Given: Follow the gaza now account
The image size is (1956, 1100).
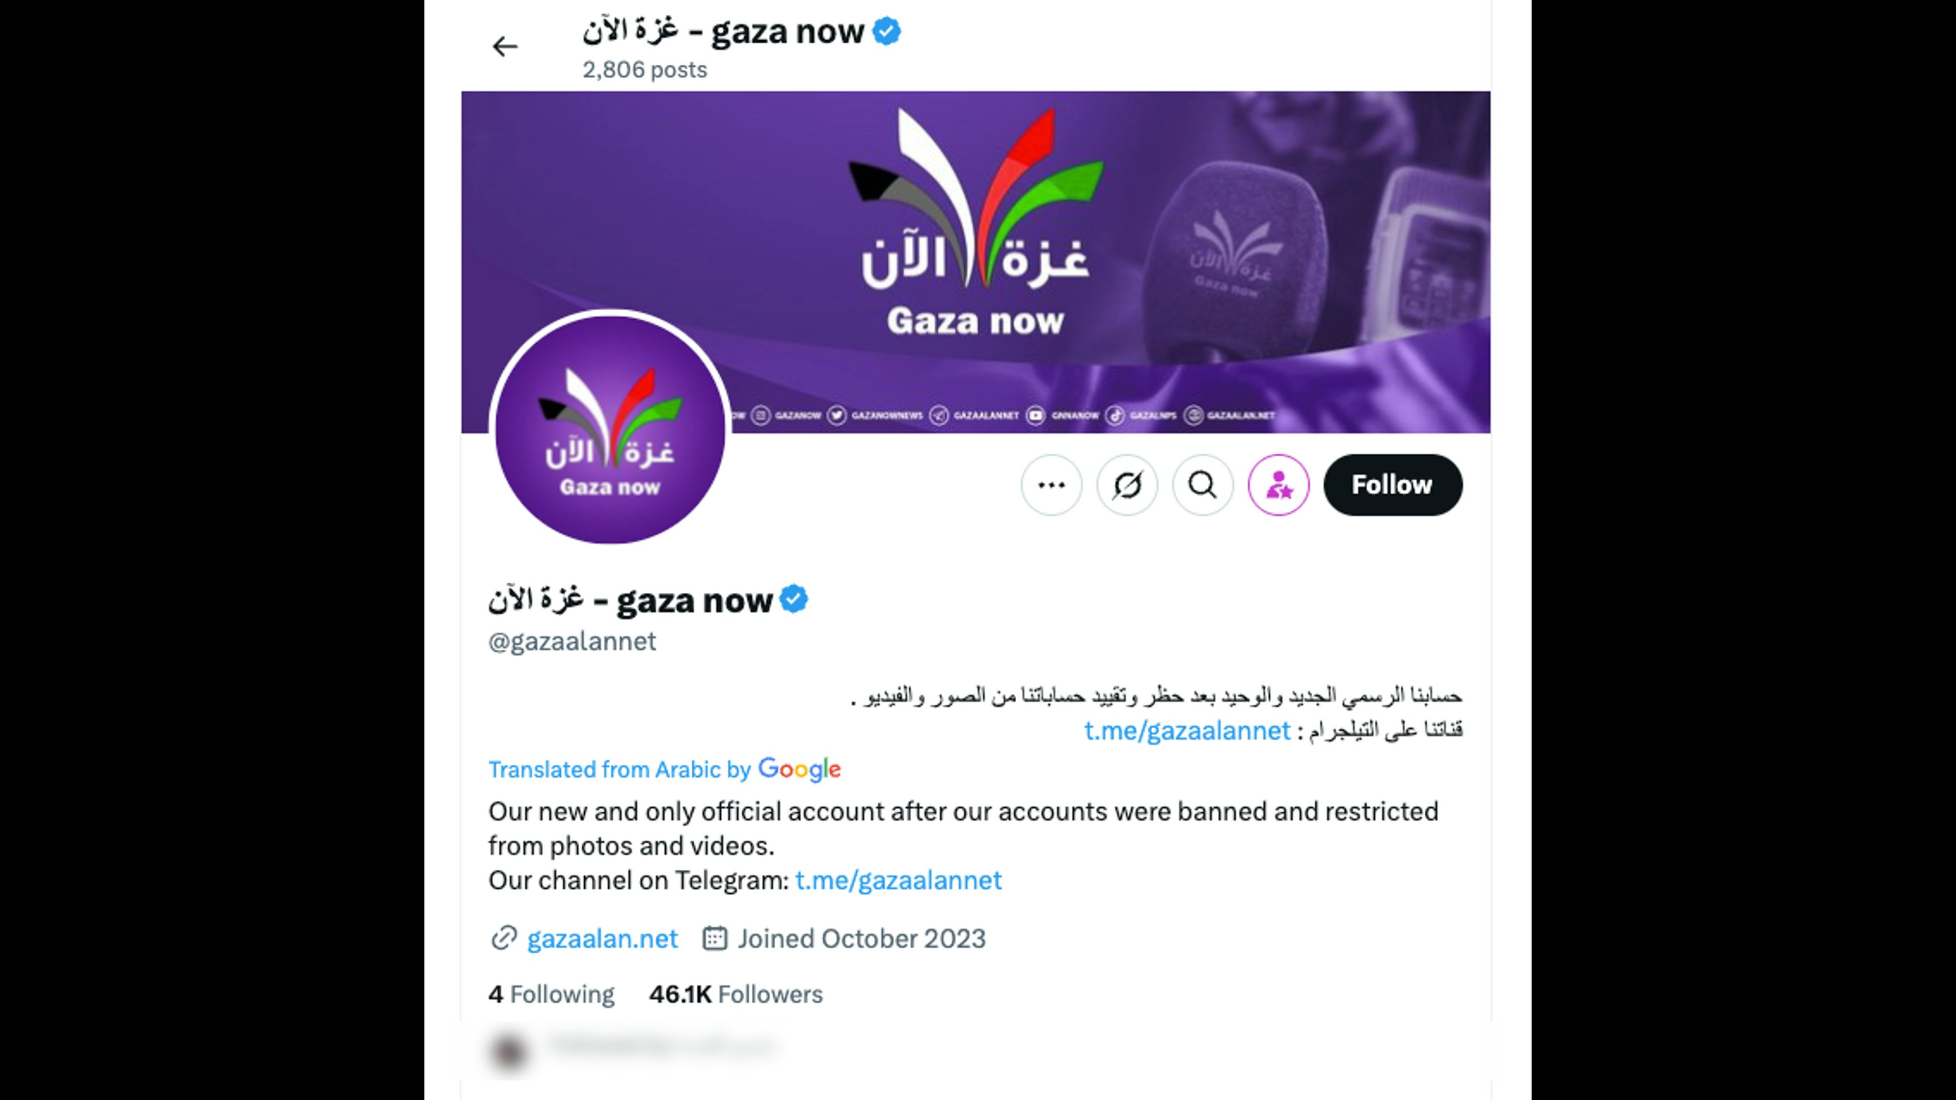Looking at the screenshot, I should point(1393,485).
